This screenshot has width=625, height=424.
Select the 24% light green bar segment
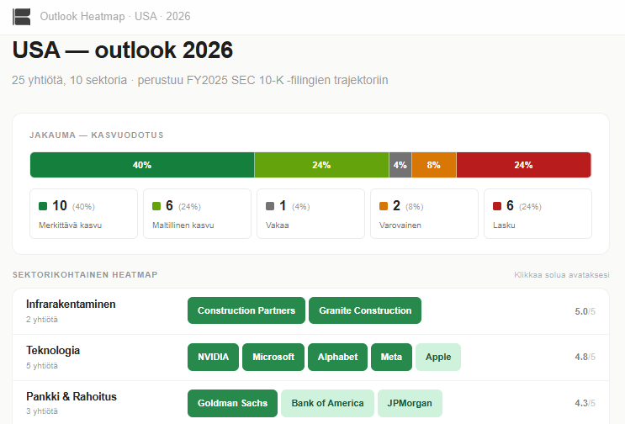click(x=321, y=165)
